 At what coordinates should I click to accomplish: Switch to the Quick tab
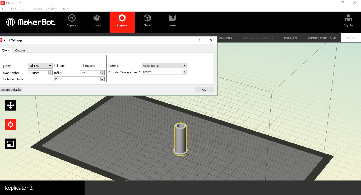point(6,50)
